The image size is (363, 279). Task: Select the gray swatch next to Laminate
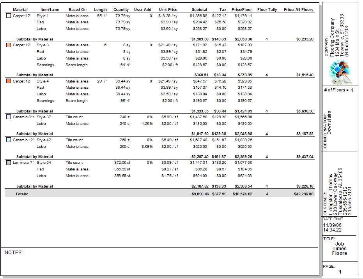9,163
